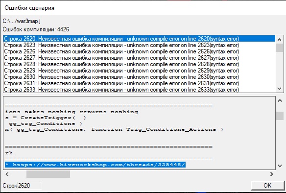
Task: Select the error row for line 2630
Action: 139,77
